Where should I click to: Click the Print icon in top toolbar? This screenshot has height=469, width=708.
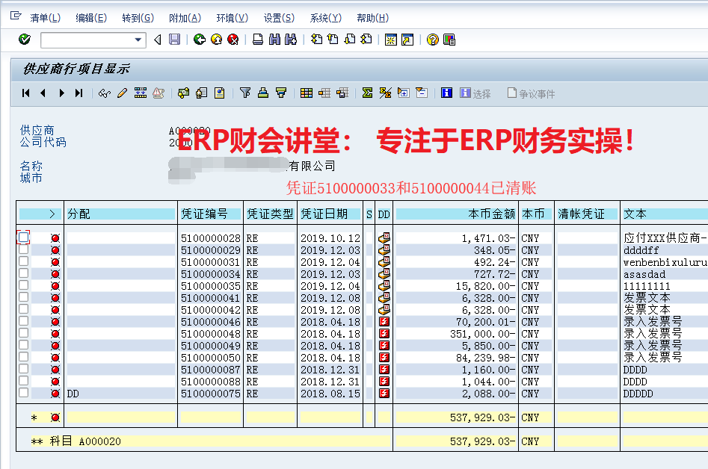click(258, 40)
